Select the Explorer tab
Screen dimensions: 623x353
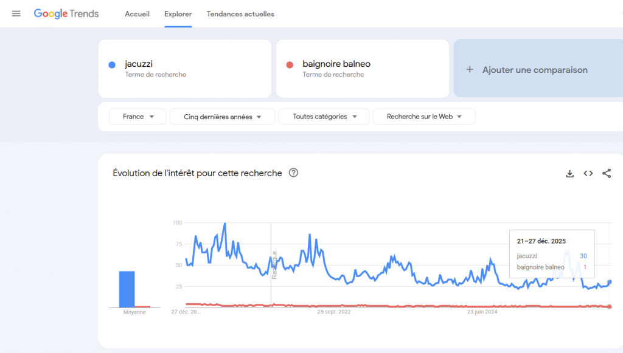178,14
